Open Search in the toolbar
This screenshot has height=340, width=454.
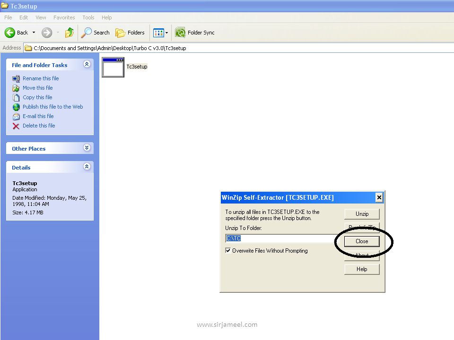point(95,33)
